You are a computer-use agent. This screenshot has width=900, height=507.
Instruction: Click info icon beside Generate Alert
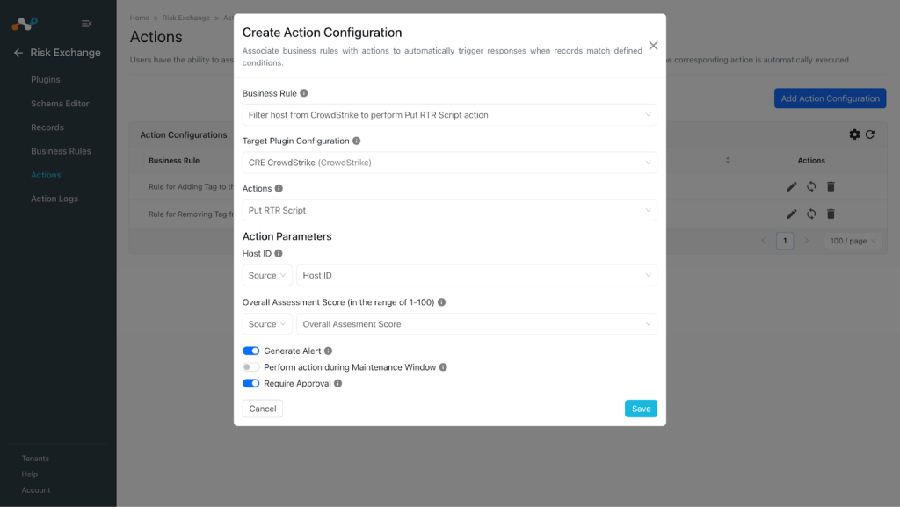click(x=329, y=351)
